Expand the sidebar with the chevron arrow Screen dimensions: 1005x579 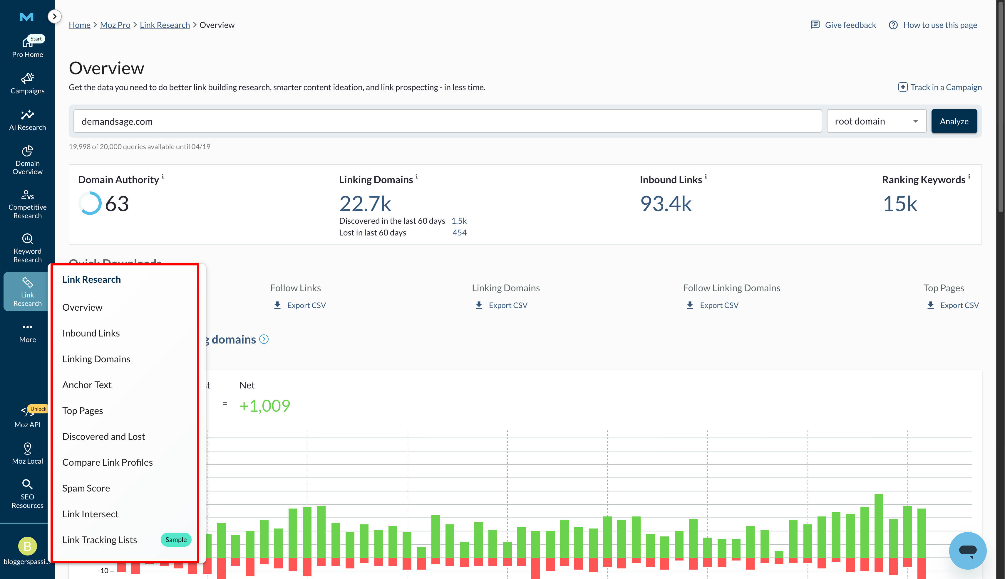55,16
